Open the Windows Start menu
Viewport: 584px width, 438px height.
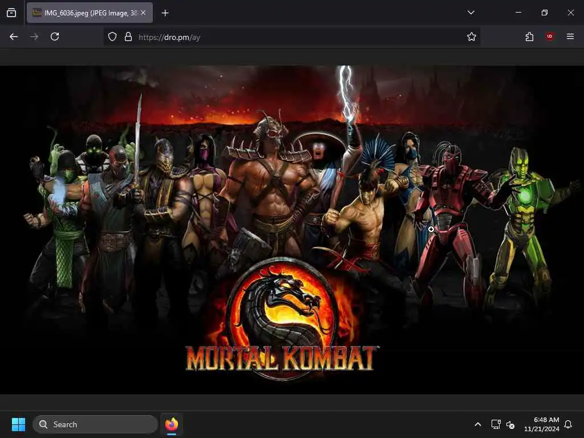point(18,424)
